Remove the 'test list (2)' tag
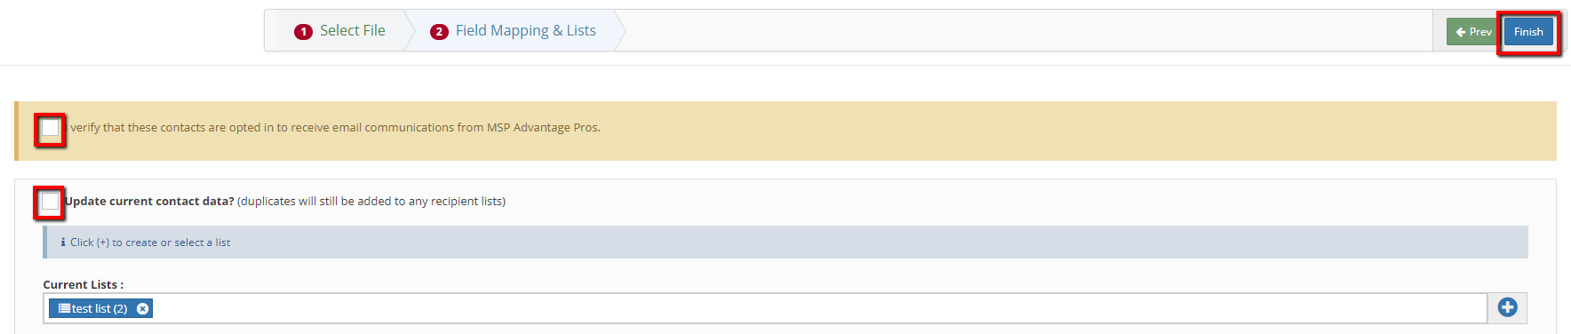Screen dimensions: 1571x334 (x=142, y=308)
